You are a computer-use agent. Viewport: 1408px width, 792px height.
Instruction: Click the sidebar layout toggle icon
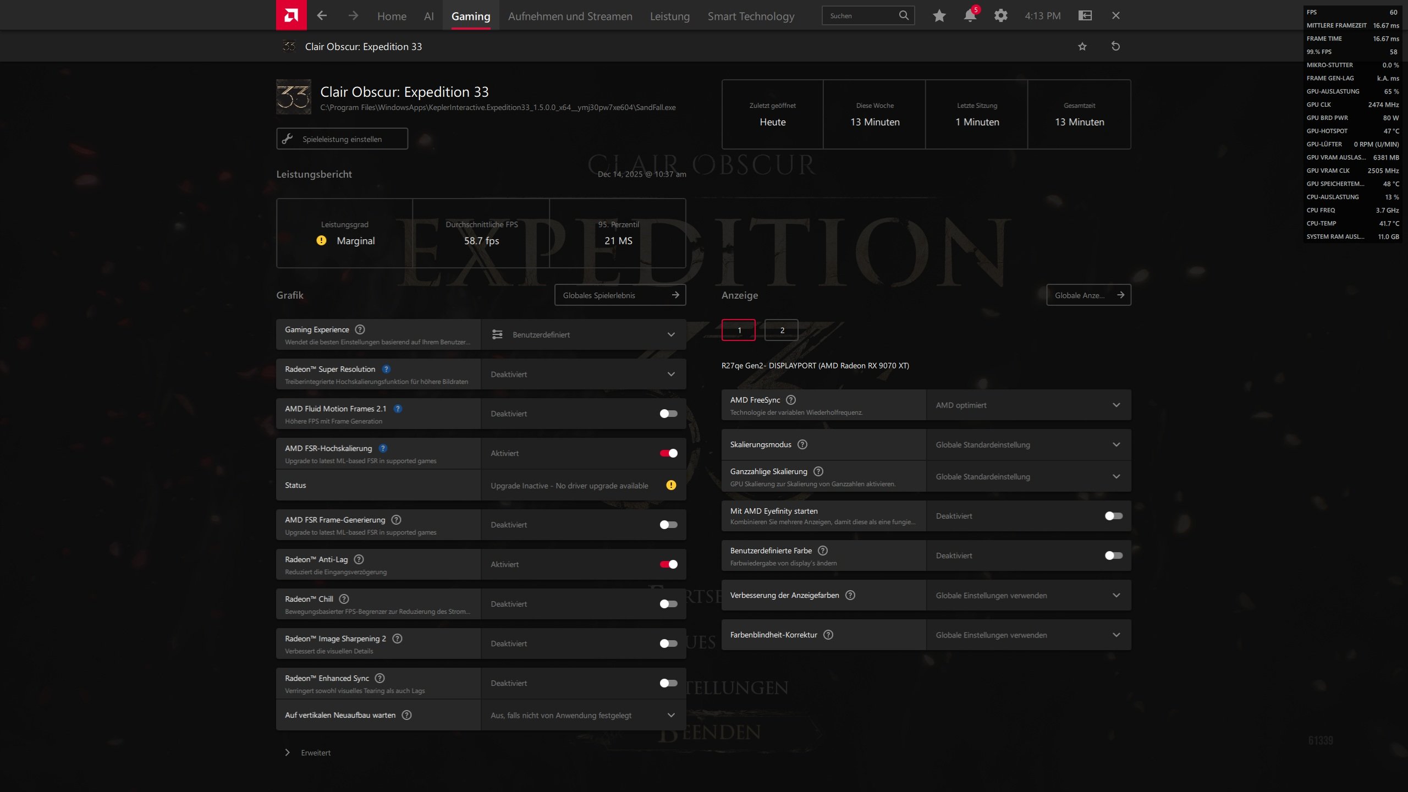coord(1085,16)
